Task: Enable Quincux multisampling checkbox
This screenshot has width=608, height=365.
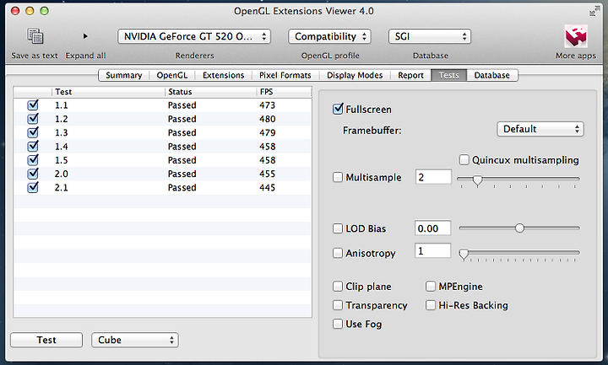Action: pos(464,160)
